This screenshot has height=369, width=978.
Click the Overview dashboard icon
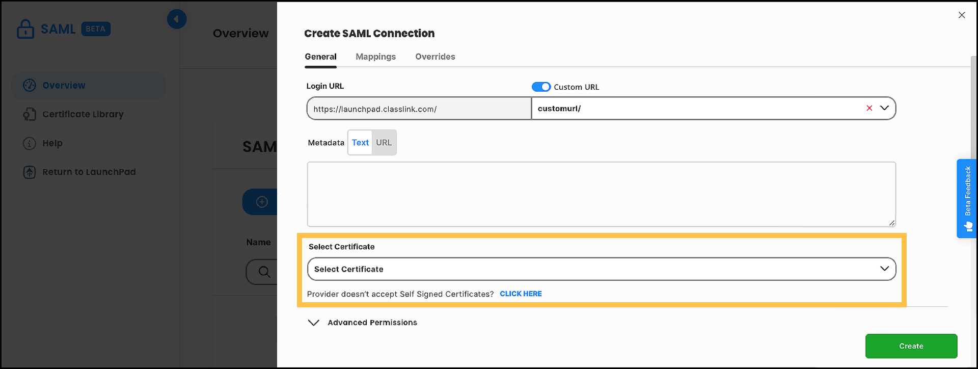(30, 85)
